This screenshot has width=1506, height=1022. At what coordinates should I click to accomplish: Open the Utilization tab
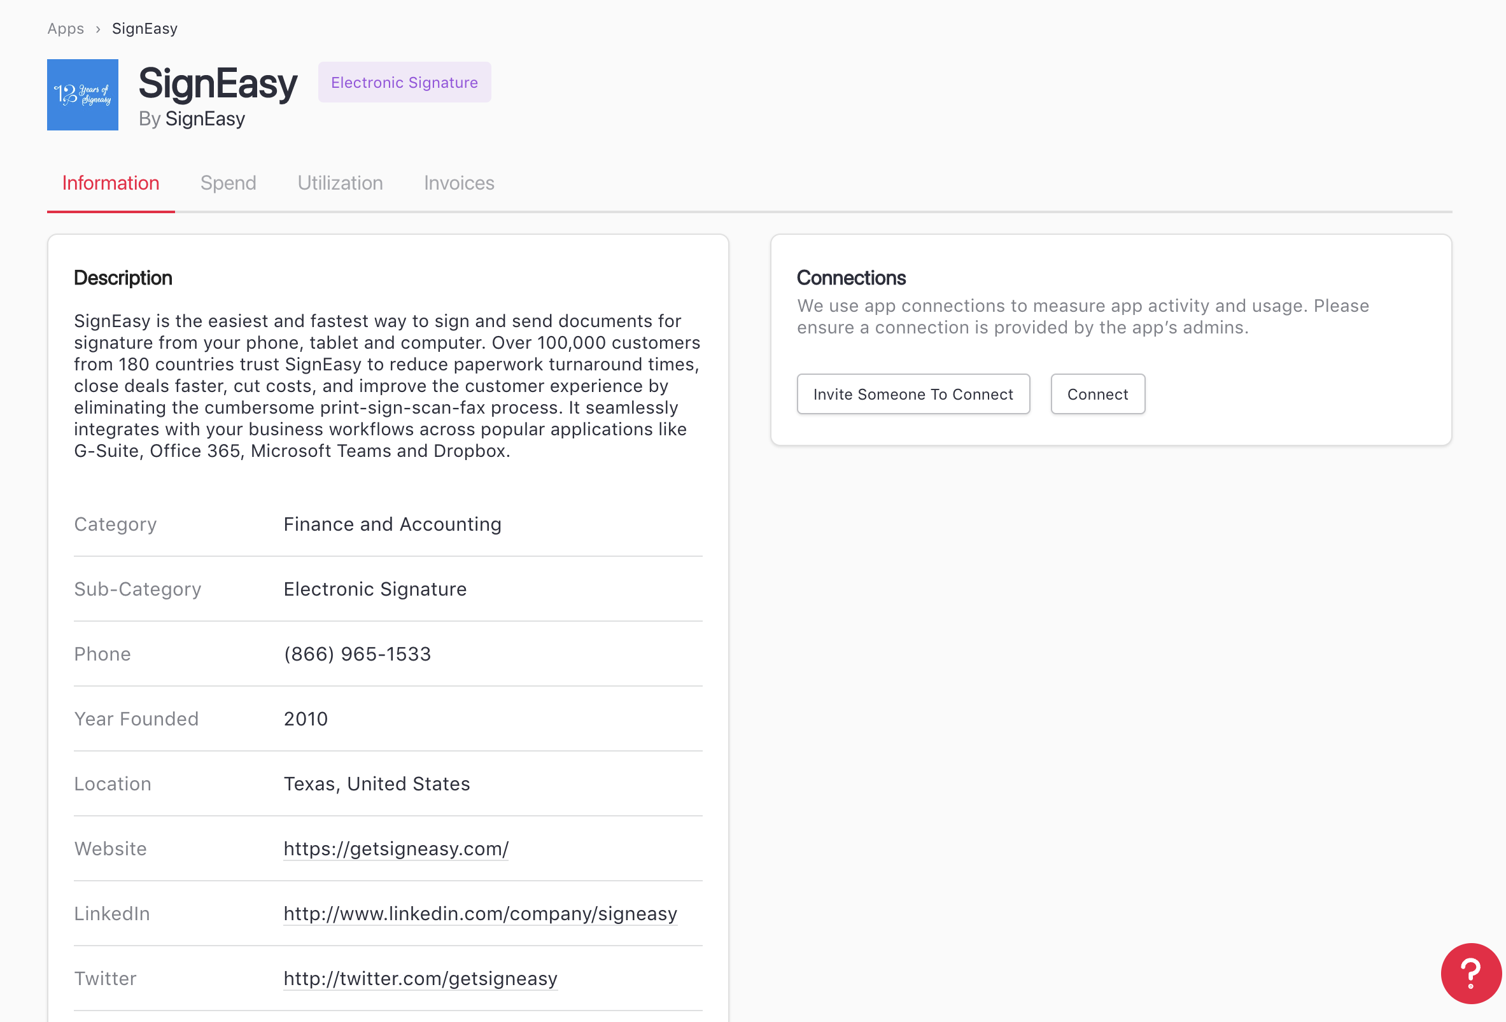coord(339,183)
